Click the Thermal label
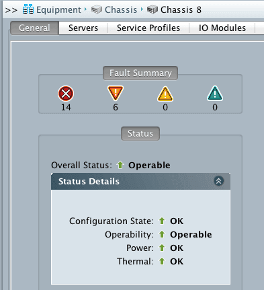264x290 pixels. pos(135,262)
